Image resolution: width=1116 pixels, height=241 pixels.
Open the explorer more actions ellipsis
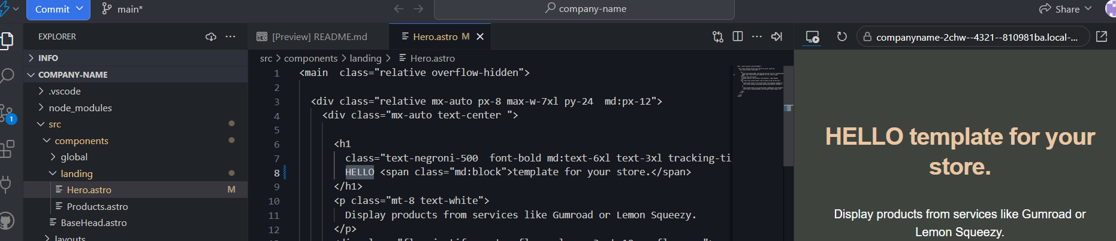coord(230,36)
